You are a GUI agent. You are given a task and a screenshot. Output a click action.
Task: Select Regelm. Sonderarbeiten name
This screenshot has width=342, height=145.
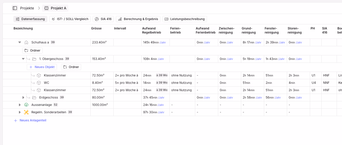click(49, 112)
